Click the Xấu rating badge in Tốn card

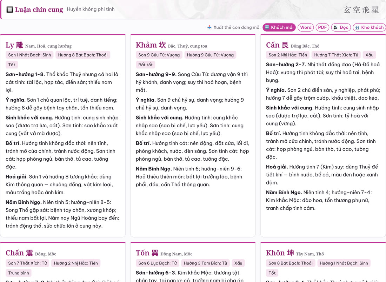click(x=238, y=263)
